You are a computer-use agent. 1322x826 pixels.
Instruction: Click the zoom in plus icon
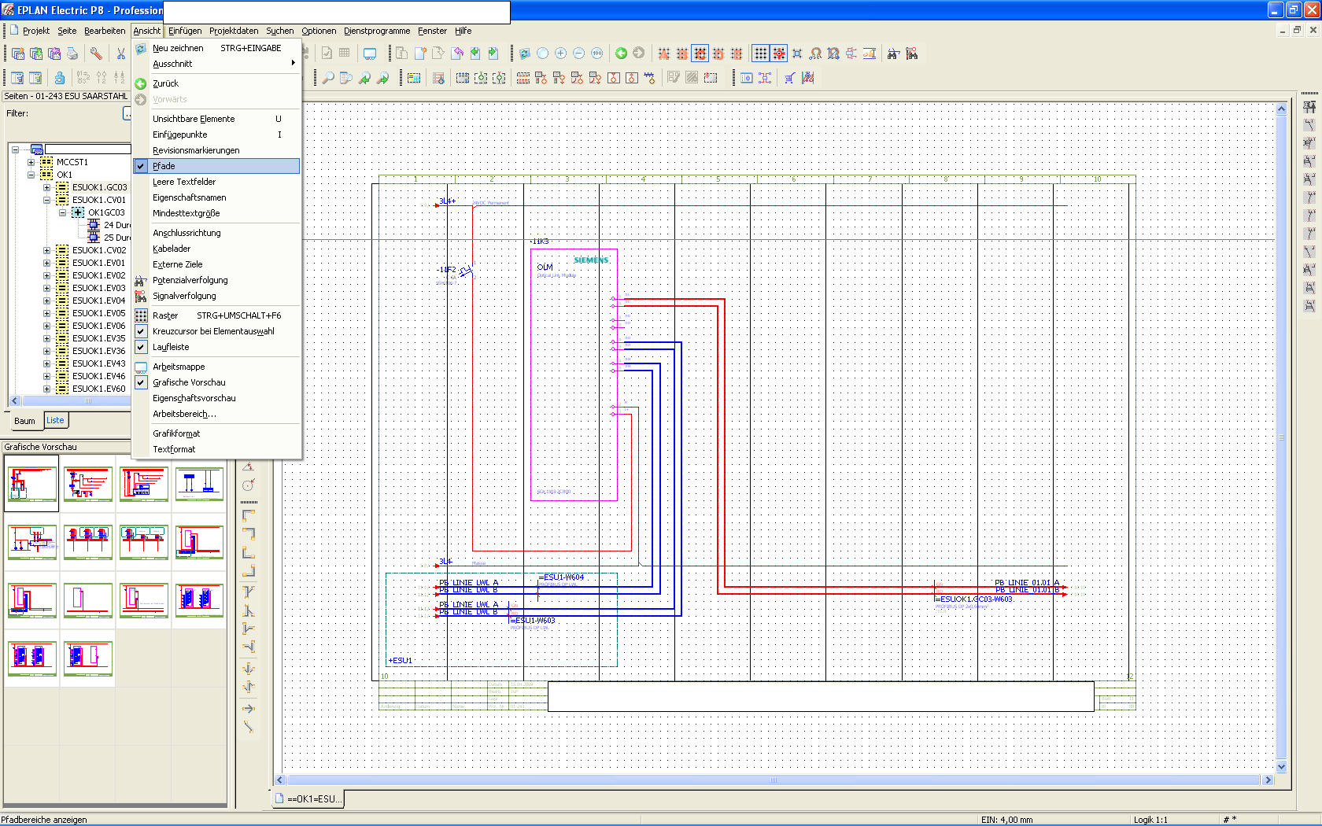[560, 53]
